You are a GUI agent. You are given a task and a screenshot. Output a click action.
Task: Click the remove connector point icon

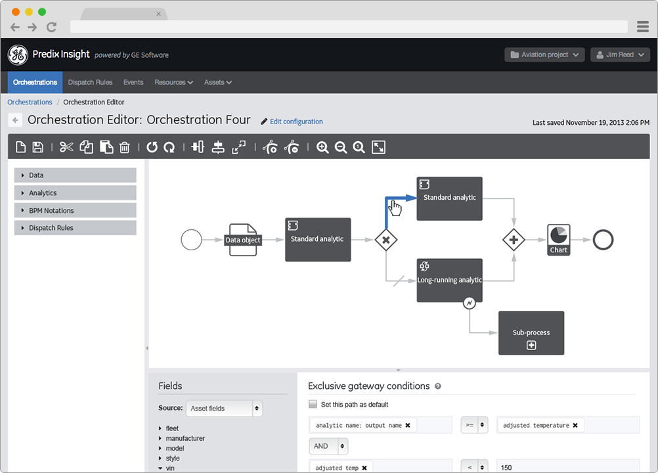[292, 147]
